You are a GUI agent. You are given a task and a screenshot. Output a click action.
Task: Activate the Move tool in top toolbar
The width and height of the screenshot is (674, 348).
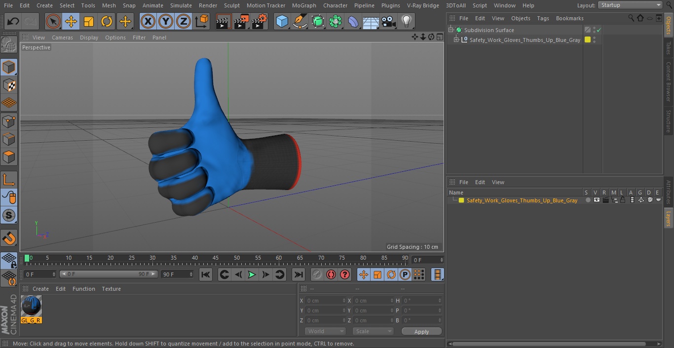click(71, 22)
